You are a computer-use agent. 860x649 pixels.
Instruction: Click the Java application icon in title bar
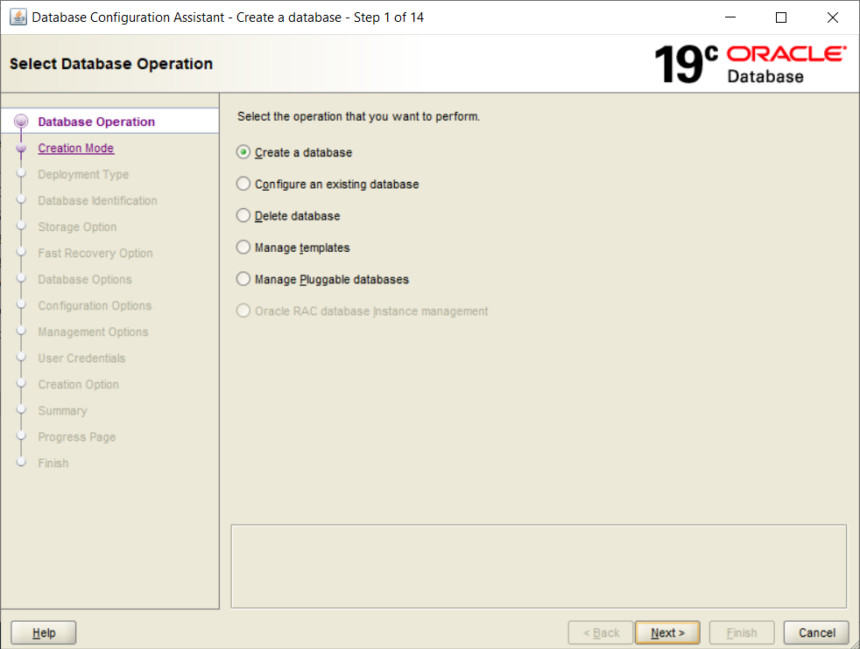tap(18, 17)
